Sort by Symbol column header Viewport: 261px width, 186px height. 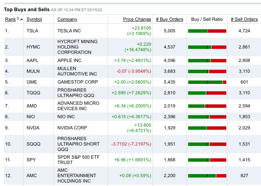point(34,19)
